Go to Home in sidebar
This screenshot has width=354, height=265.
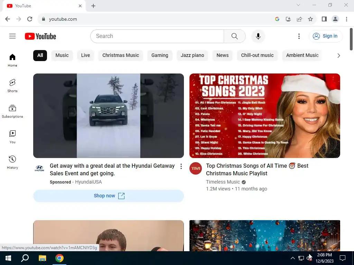pos(12,60)
